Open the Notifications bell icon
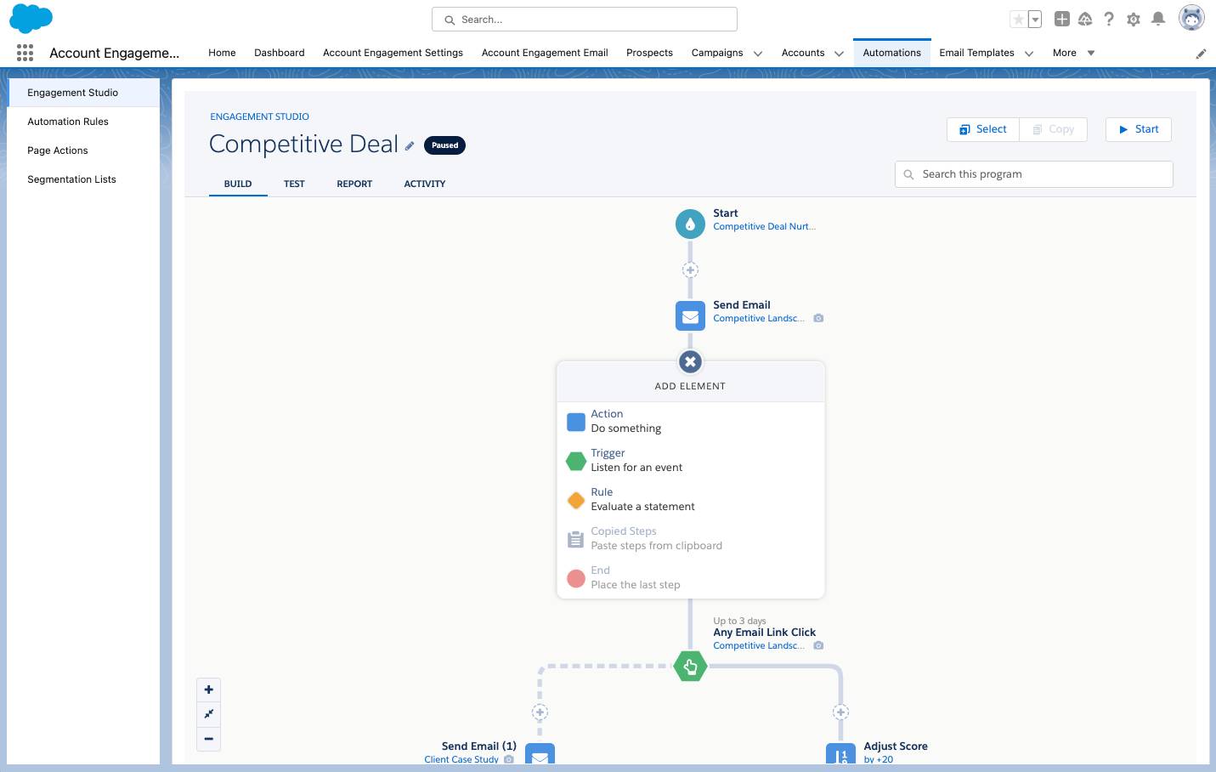 pos(1157,19)
